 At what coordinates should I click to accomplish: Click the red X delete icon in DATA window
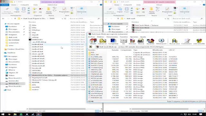point(40,9)
